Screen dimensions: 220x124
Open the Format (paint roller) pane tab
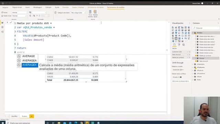pyautogui.click(x=179, y=45)
